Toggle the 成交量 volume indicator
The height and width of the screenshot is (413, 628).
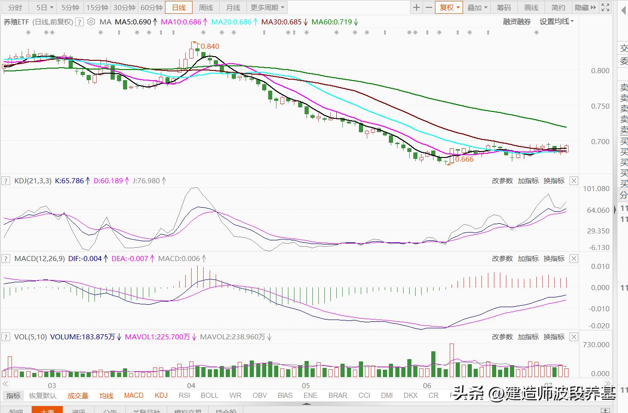pyautogui.click(x=78, y=396)
